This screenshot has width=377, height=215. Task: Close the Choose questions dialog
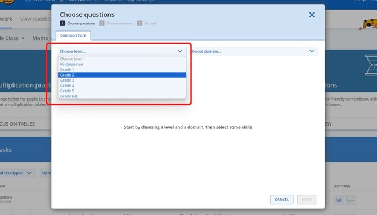[x=312, y=15]
